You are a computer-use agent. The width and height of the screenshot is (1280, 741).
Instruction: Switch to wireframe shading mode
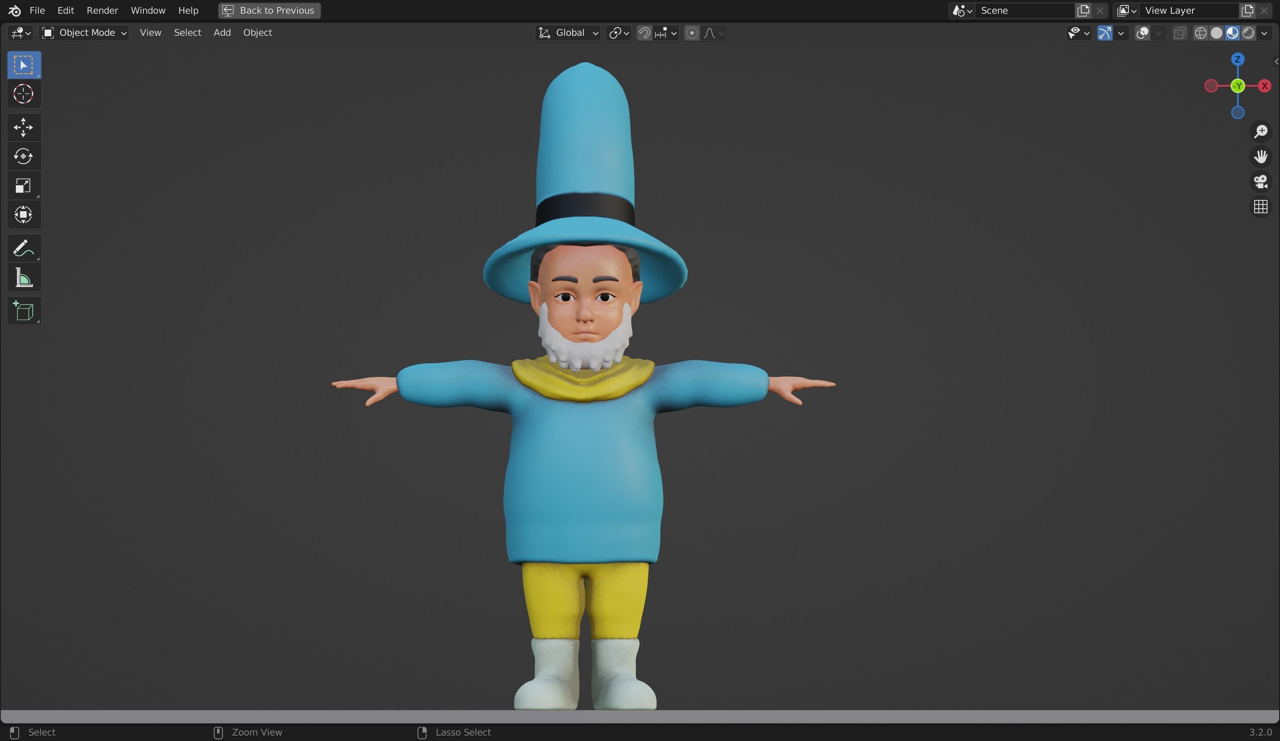tap(1201, 33)
